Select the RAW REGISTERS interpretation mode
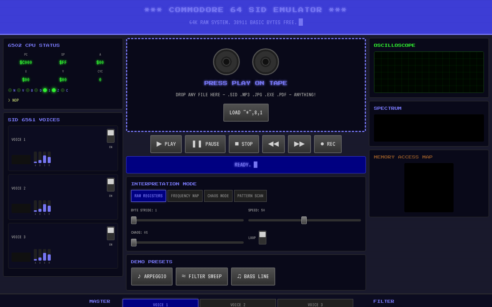The image size is (492, 307). 148,196
